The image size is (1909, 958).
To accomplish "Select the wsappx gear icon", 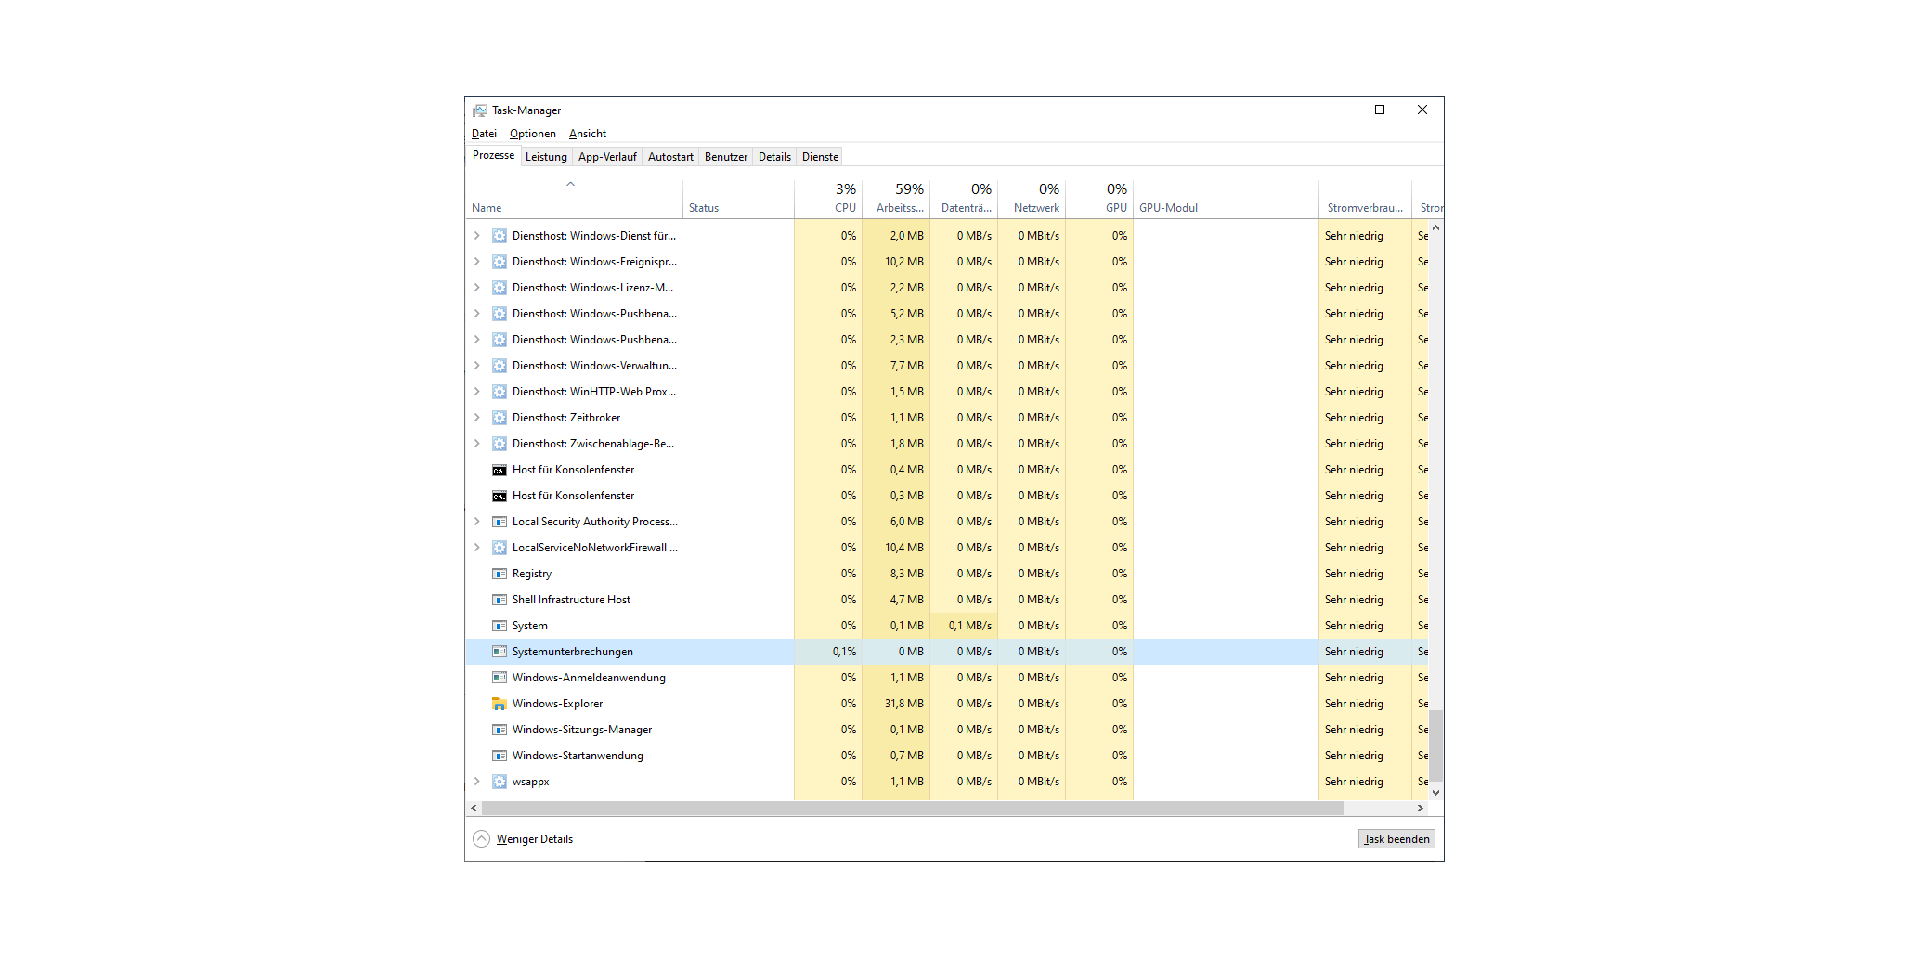I will click(500, 782).
